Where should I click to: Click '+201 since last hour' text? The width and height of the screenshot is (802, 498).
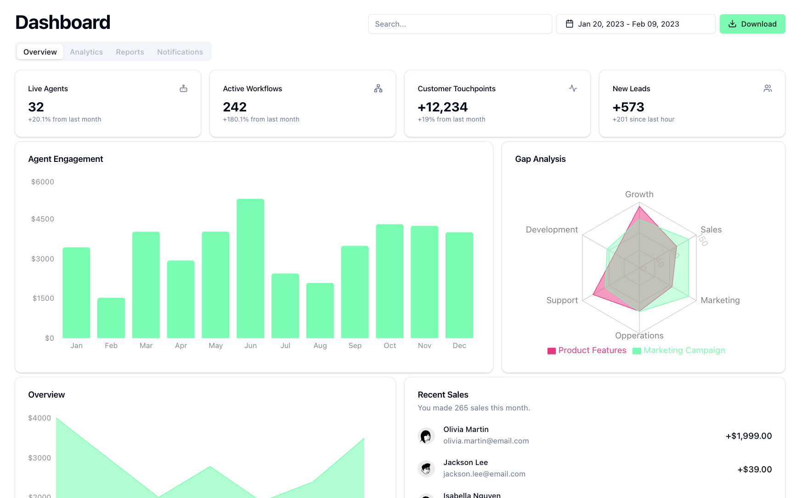click(644, 119)
